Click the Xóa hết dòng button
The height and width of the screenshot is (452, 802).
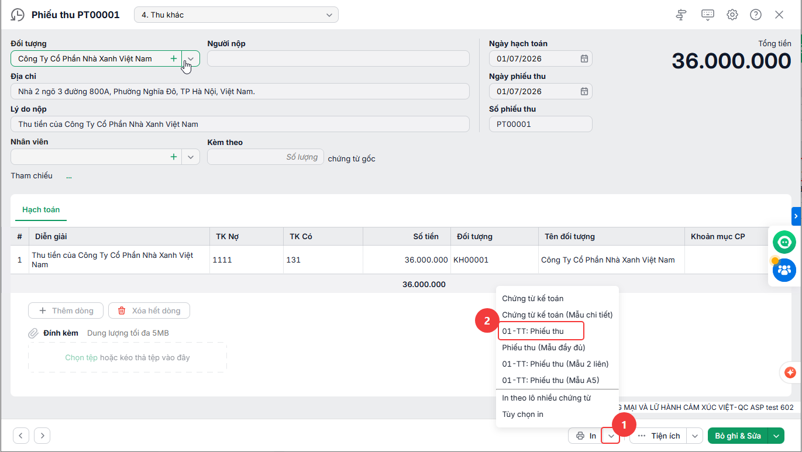[x=149, y=310]
